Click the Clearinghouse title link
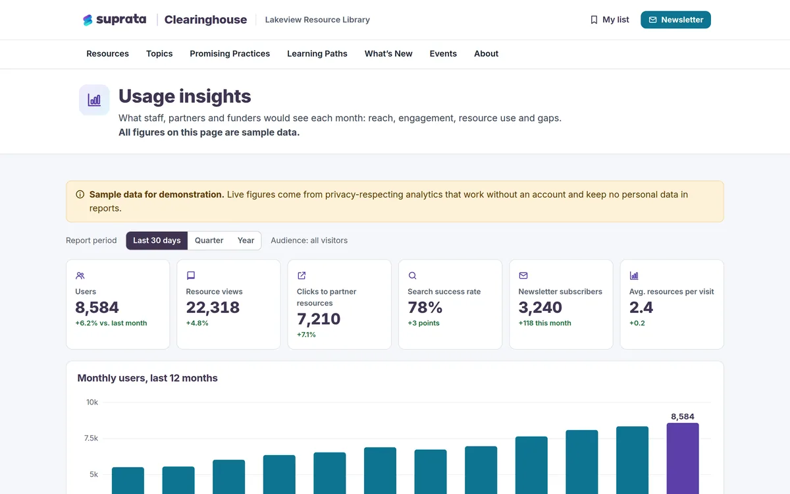Image resolution: width=790 pixels, height=494 pixels. (205, 20)
